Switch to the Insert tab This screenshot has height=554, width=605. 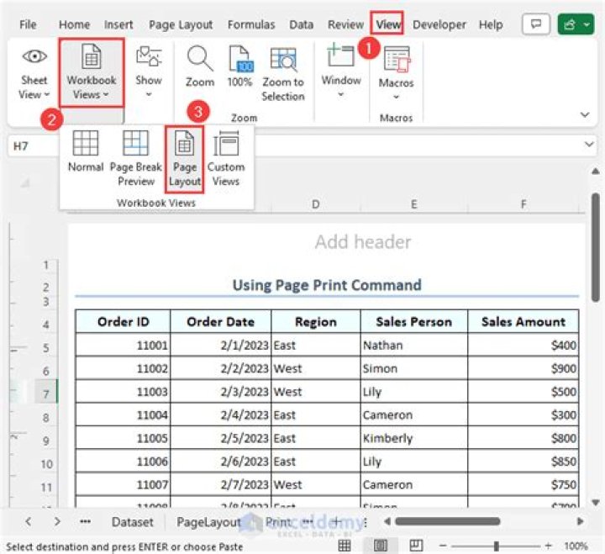(118, 24)
